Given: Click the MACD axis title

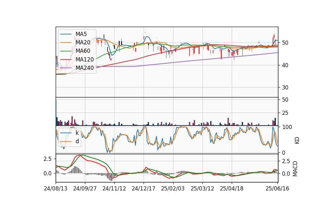Looking at the screenshot, I should pos(295,169).
